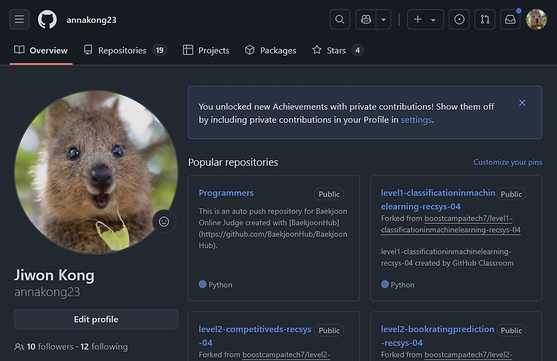This screenshot has height=361, width=557.
Task: Open level2-bookratingprediction-recsys-04 repository
Action: tap(437, 336)
